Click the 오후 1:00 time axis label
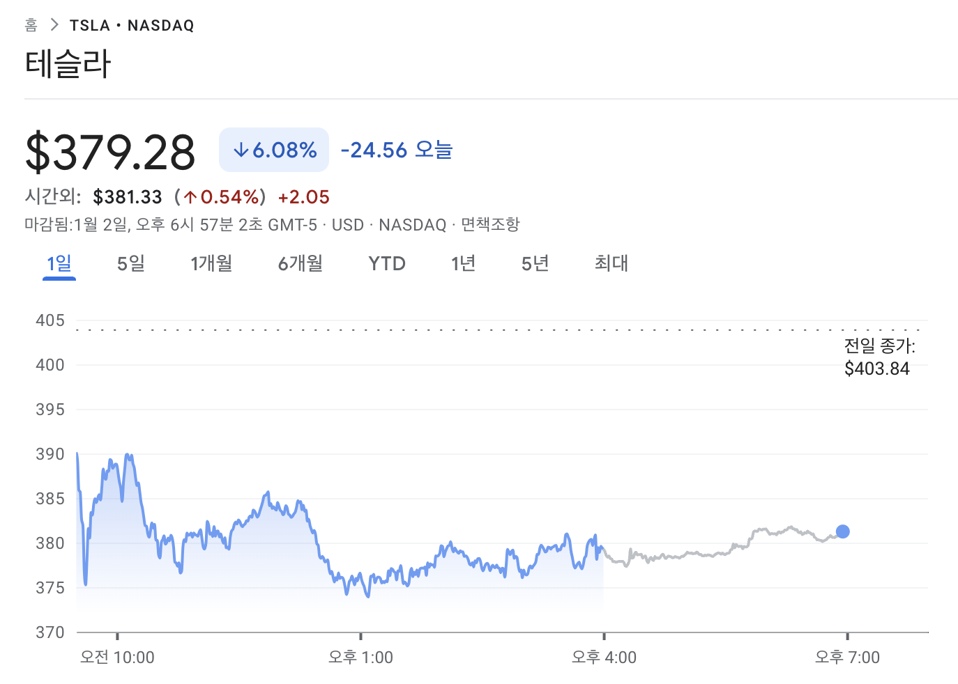958x684 pixels. (360, 657)
